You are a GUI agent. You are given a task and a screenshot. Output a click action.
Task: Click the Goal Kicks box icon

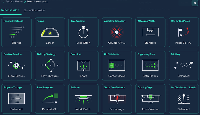83,66
